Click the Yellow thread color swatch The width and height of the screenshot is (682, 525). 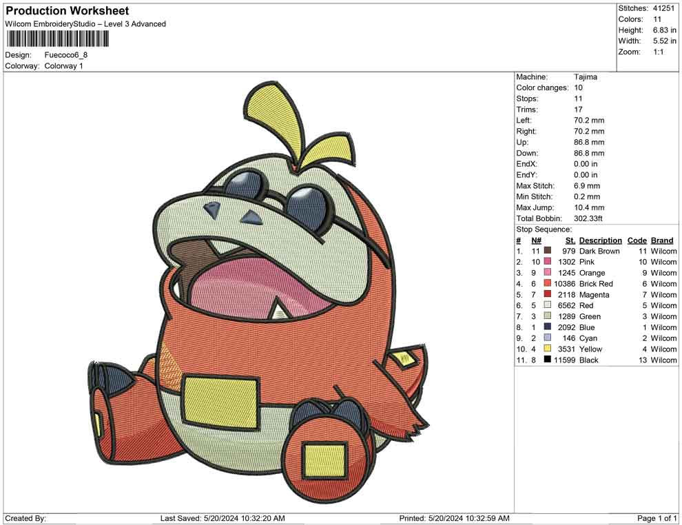(548, 349)
